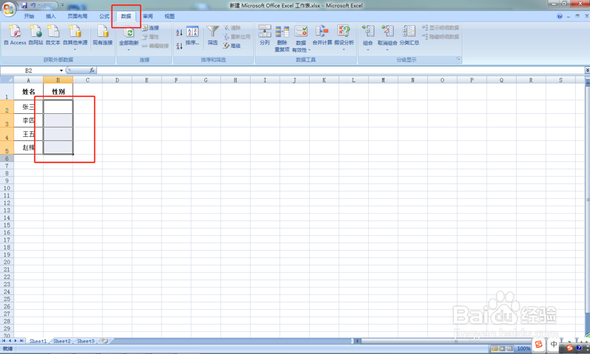Click the Name Box showing B2

click(28, 70)
